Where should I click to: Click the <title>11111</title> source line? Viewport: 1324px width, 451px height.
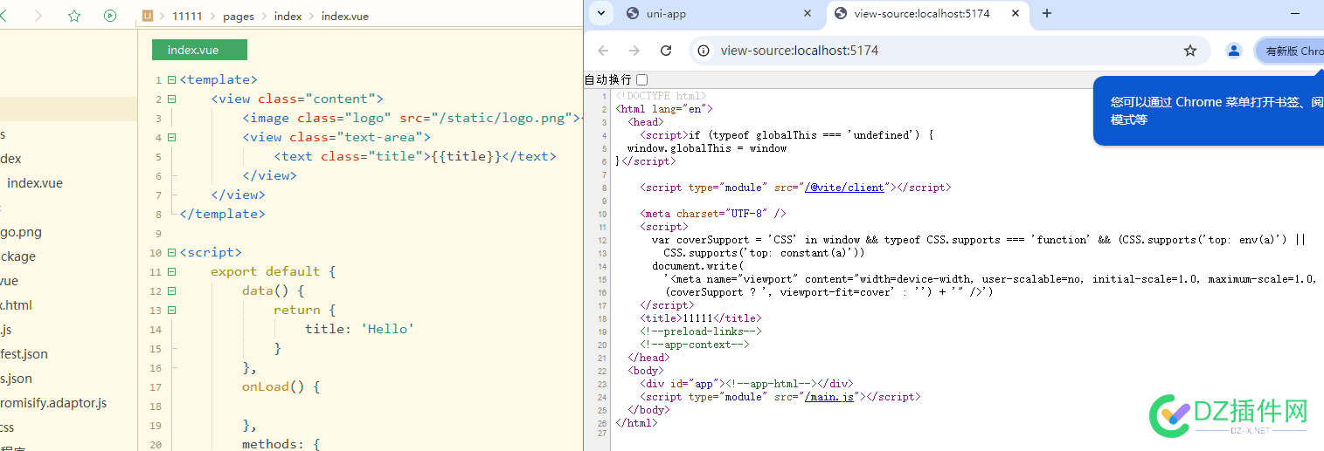tap(700, 318)
